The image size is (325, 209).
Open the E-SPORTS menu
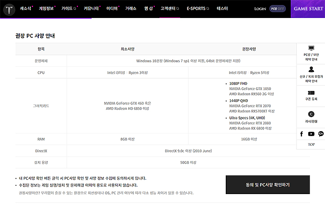(x=196, y=8)
